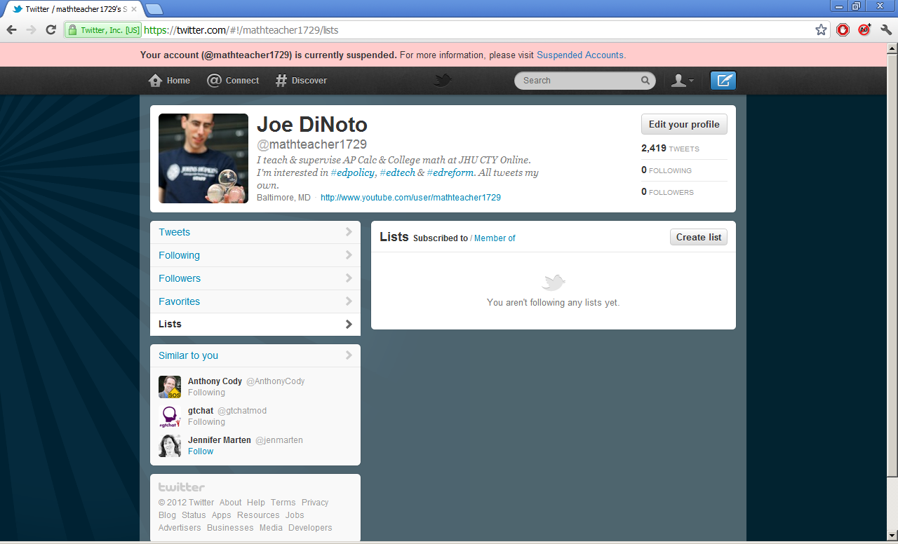Viewport: 898px width, 544px height.
Task: Open the Similar to you heading
Action: click(x=188, y=355)
